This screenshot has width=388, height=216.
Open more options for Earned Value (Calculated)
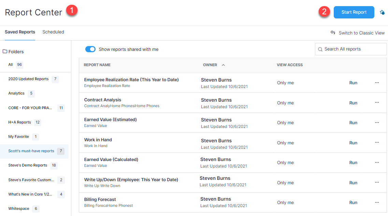[x=377, y=162]
